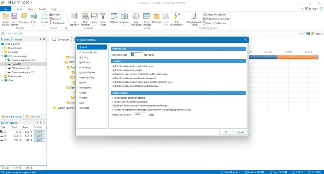Open the FilterZip tool

(x=156, y=18)
